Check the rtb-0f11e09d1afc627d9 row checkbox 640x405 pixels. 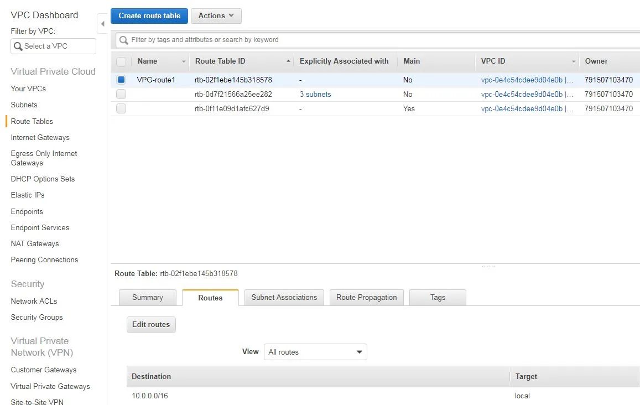tap(121, 108)
